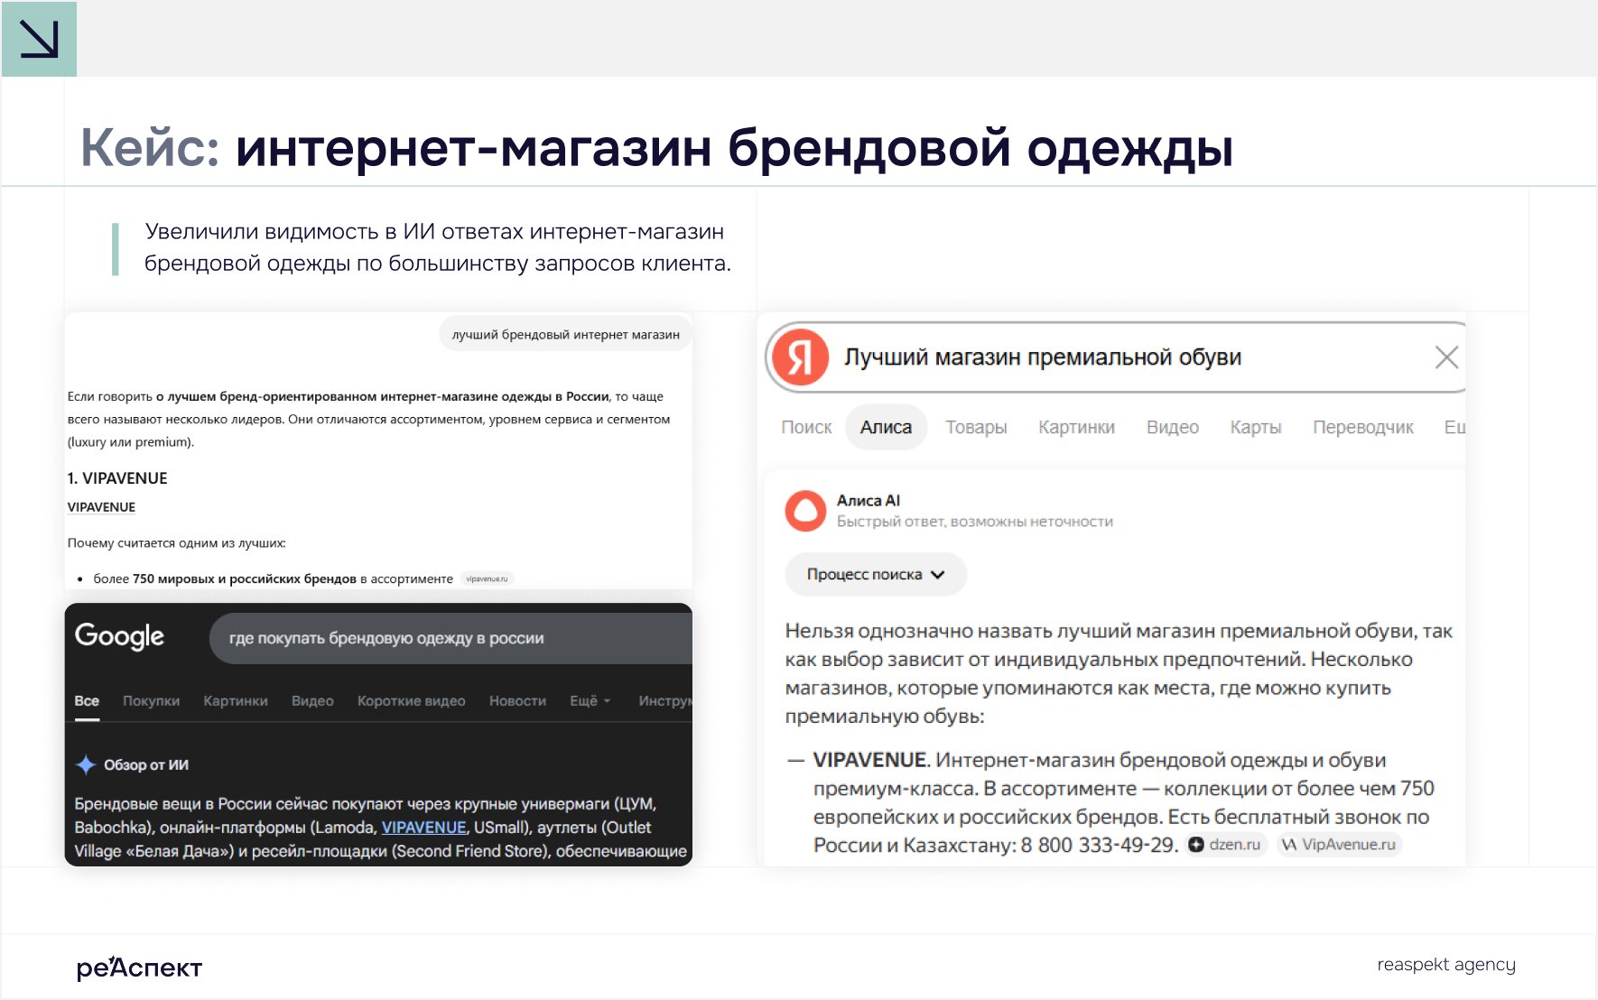1598x1000 pixels.
Task: Click the text Почему считается одним из лучших
Action: (176, 543)
